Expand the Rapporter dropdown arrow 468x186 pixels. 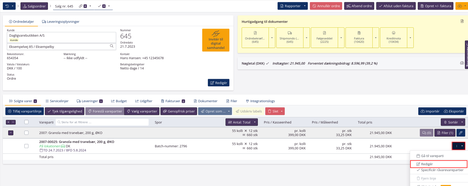pos(305,6)
